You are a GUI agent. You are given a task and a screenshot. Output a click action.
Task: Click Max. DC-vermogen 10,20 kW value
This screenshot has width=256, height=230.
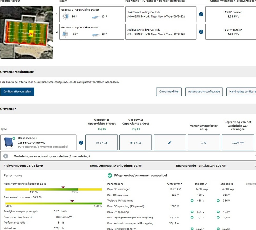point(175,189)
